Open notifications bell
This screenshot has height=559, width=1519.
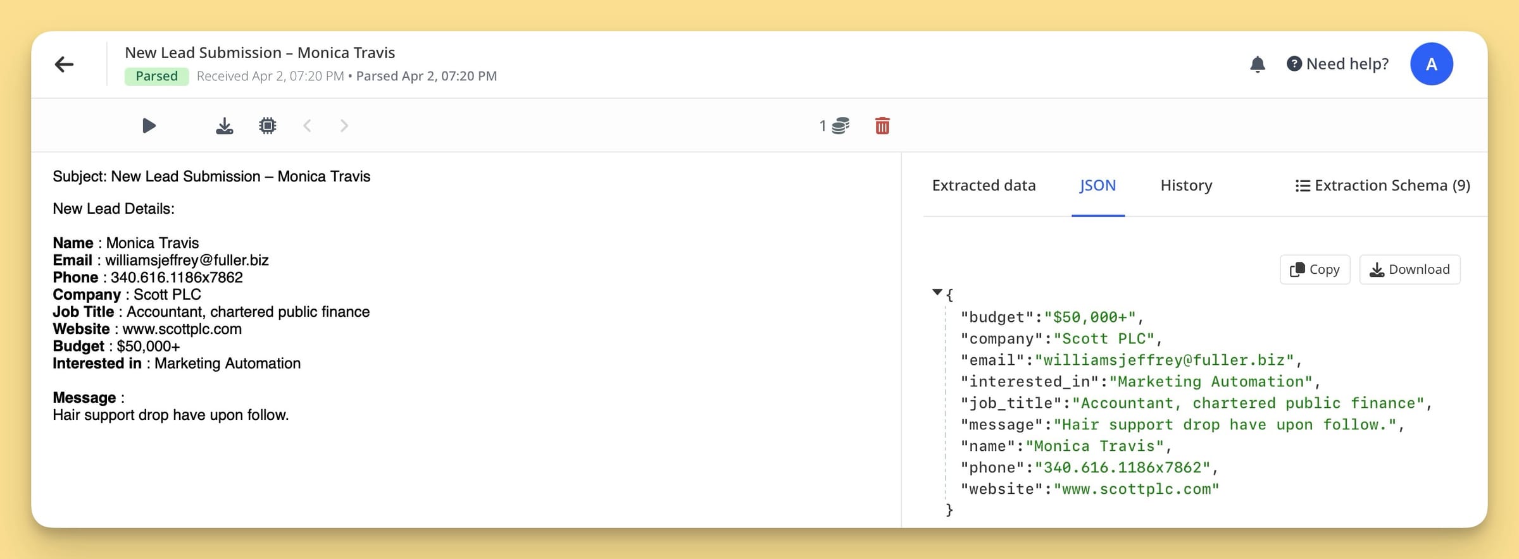coord(1258,64)
